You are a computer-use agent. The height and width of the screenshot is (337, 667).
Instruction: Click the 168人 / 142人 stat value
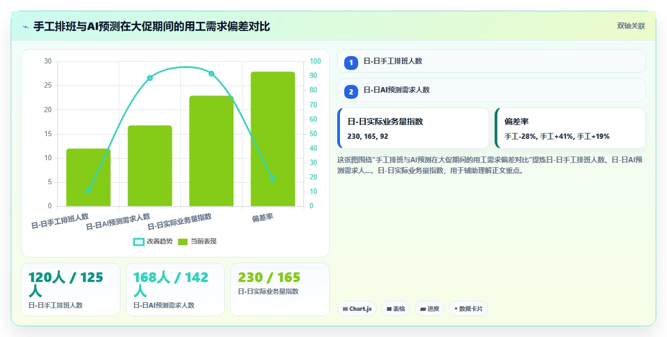point(171,284)
